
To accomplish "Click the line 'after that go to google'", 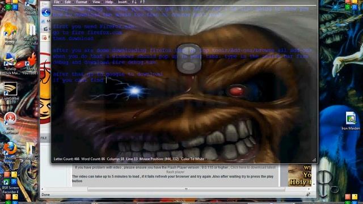I will click(x=108, y=74).
